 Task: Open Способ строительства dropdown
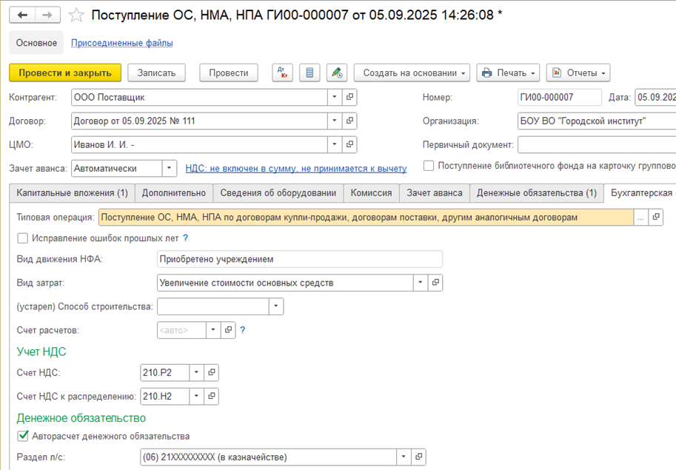coord(276,306)
